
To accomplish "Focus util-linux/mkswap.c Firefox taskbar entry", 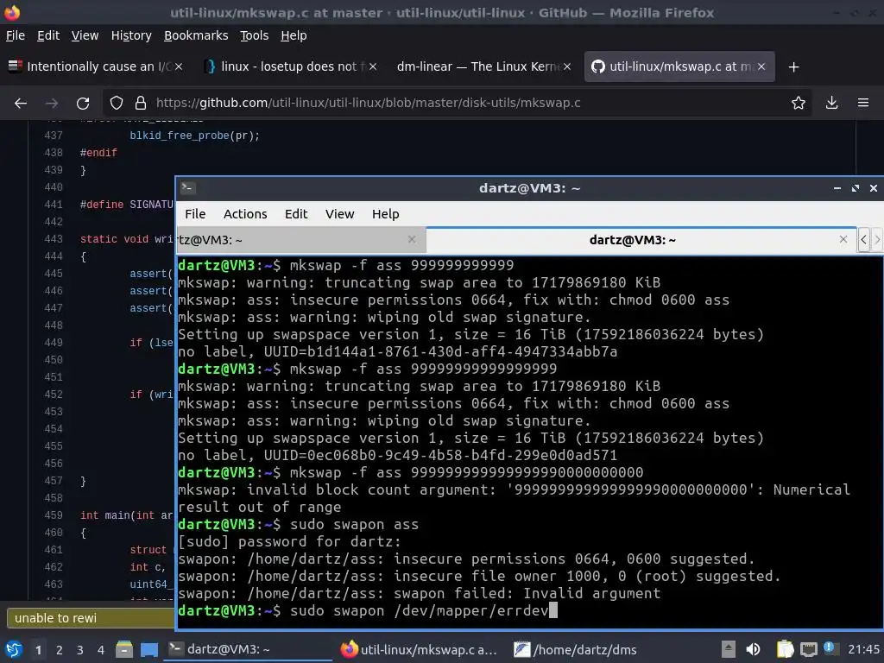I will pyautogui.click(x=420, y=650).
